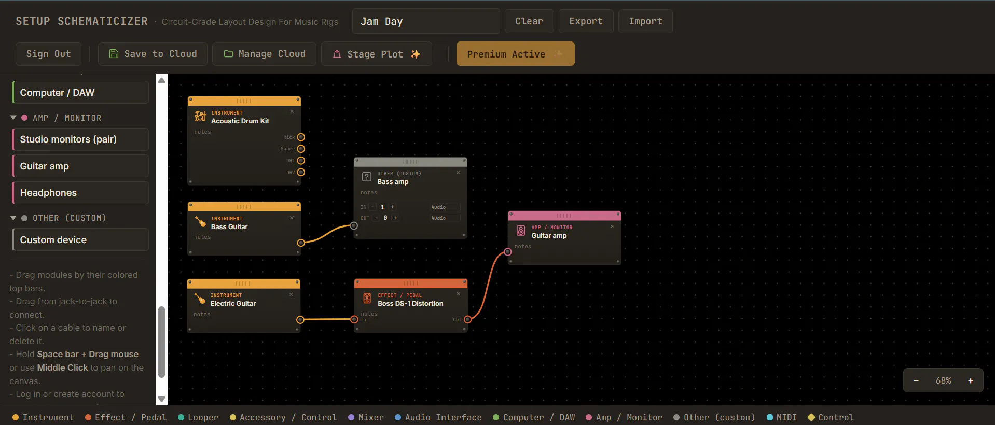Click the Bass Guitar module guitar icon

[200, 222]
